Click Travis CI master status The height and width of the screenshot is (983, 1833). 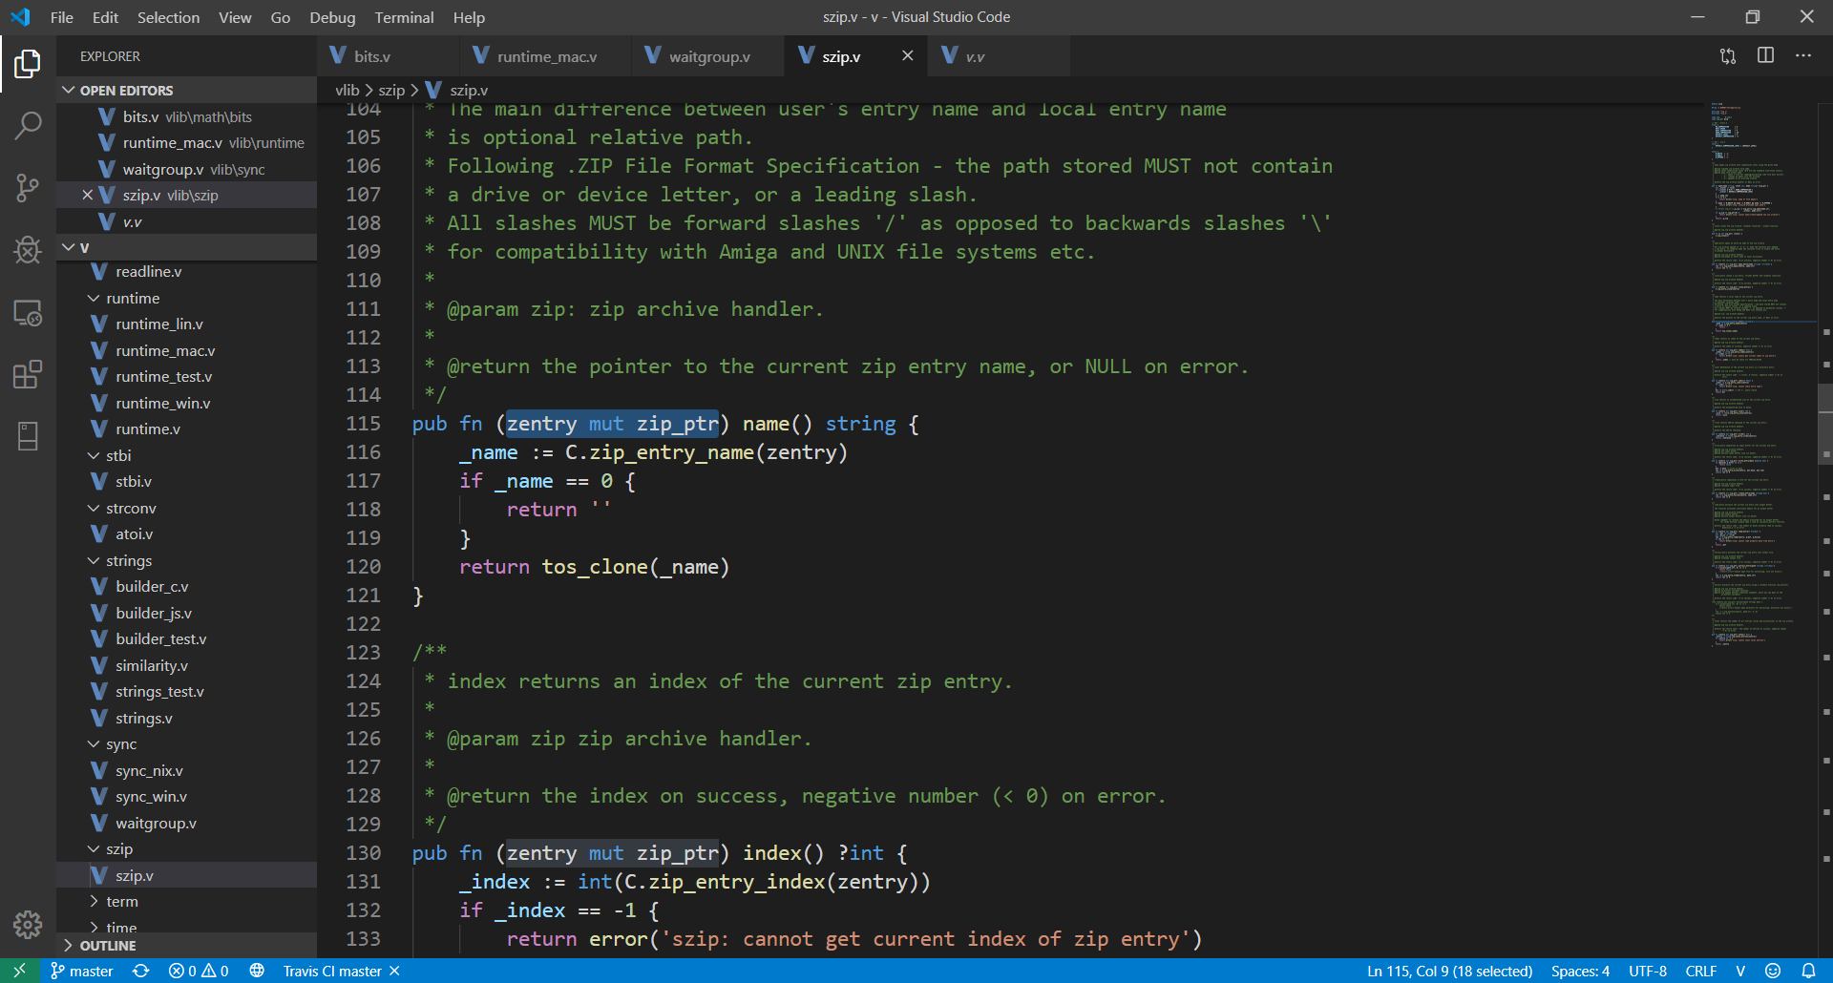(332, 971)
